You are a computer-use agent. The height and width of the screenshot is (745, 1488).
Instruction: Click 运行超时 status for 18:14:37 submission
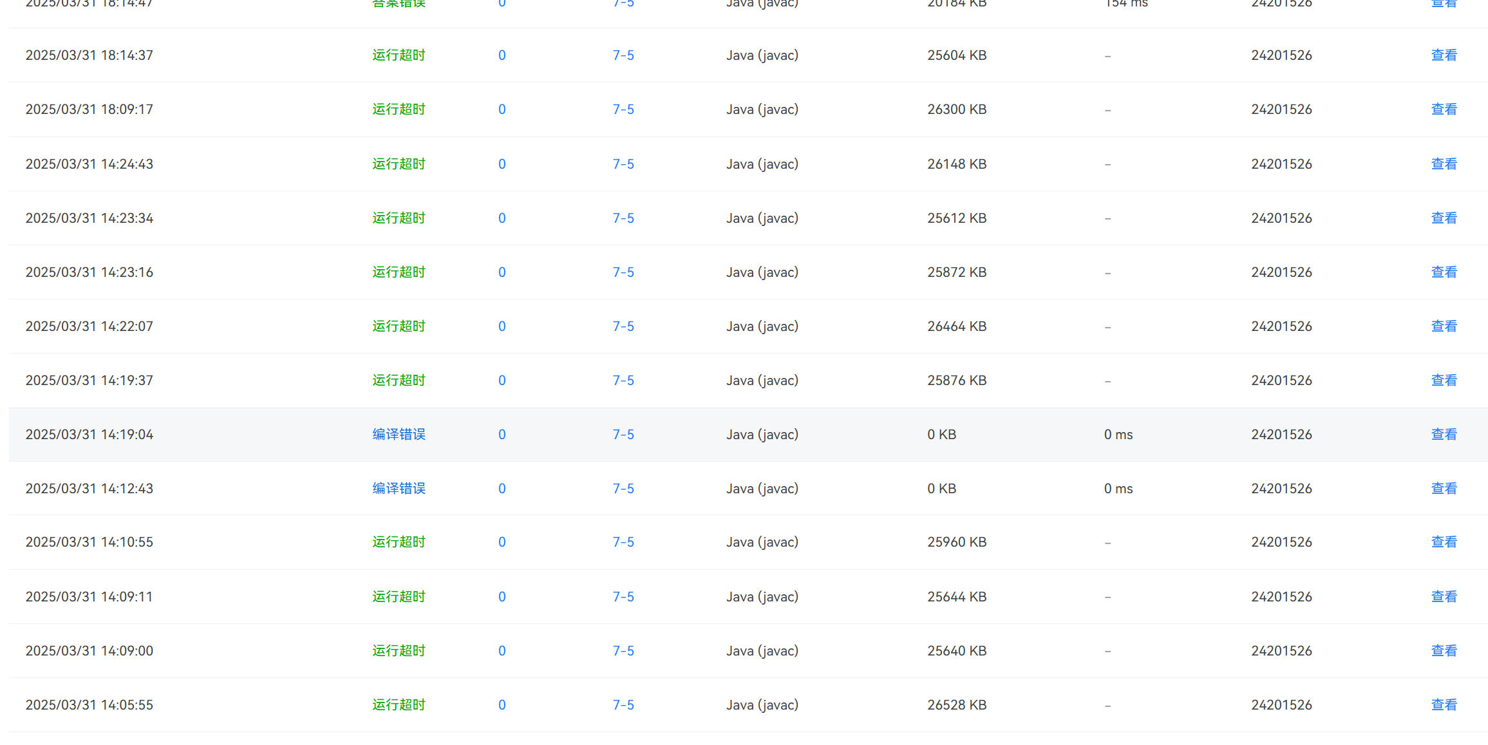pyautogui.click(x=399, y=55)
